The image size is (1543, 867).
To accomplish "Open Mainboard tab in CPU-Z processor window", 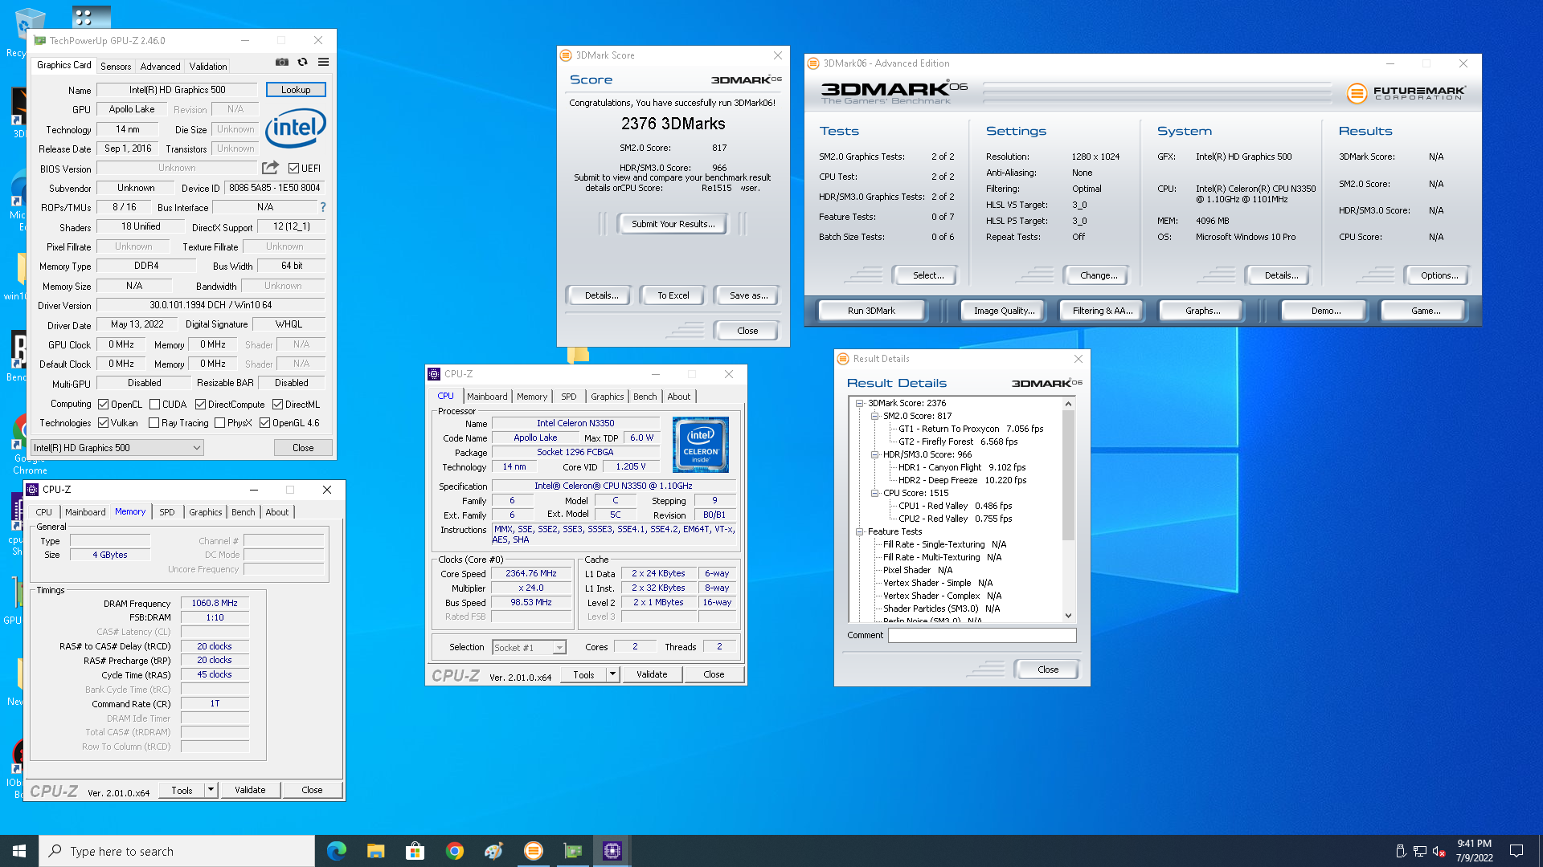I will [487, 397].
